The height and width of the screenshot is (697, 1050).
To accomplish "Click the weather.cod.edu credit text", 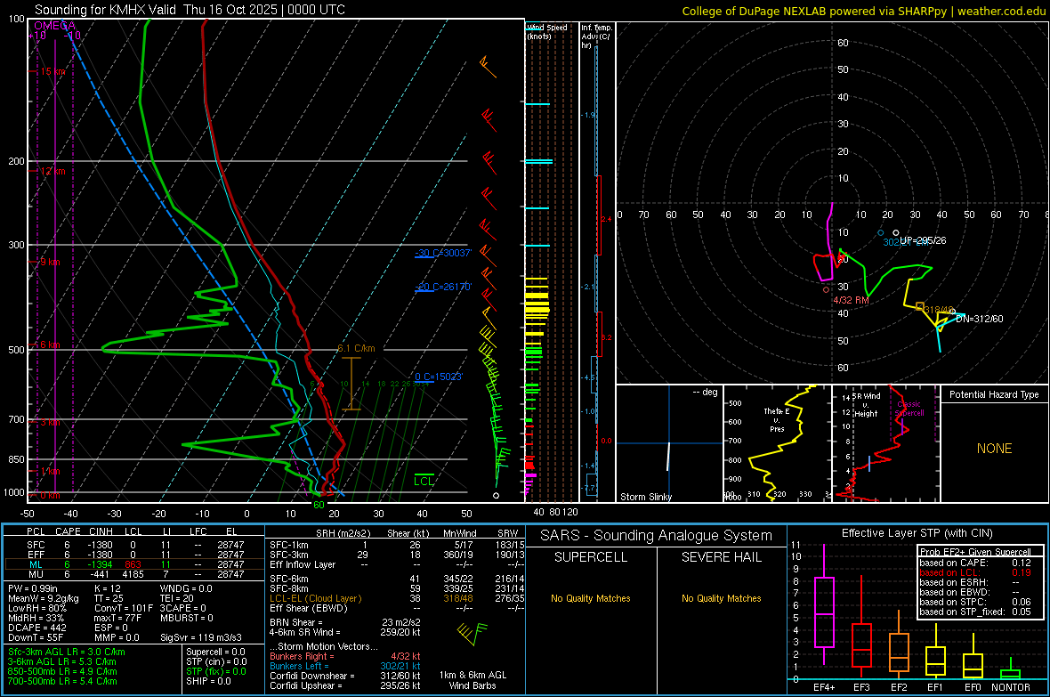I will point(1001,11).
